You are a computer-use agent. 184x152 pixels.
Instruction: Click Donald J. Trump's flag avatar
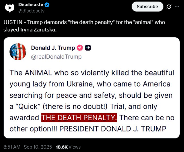[x=18, y=52]
